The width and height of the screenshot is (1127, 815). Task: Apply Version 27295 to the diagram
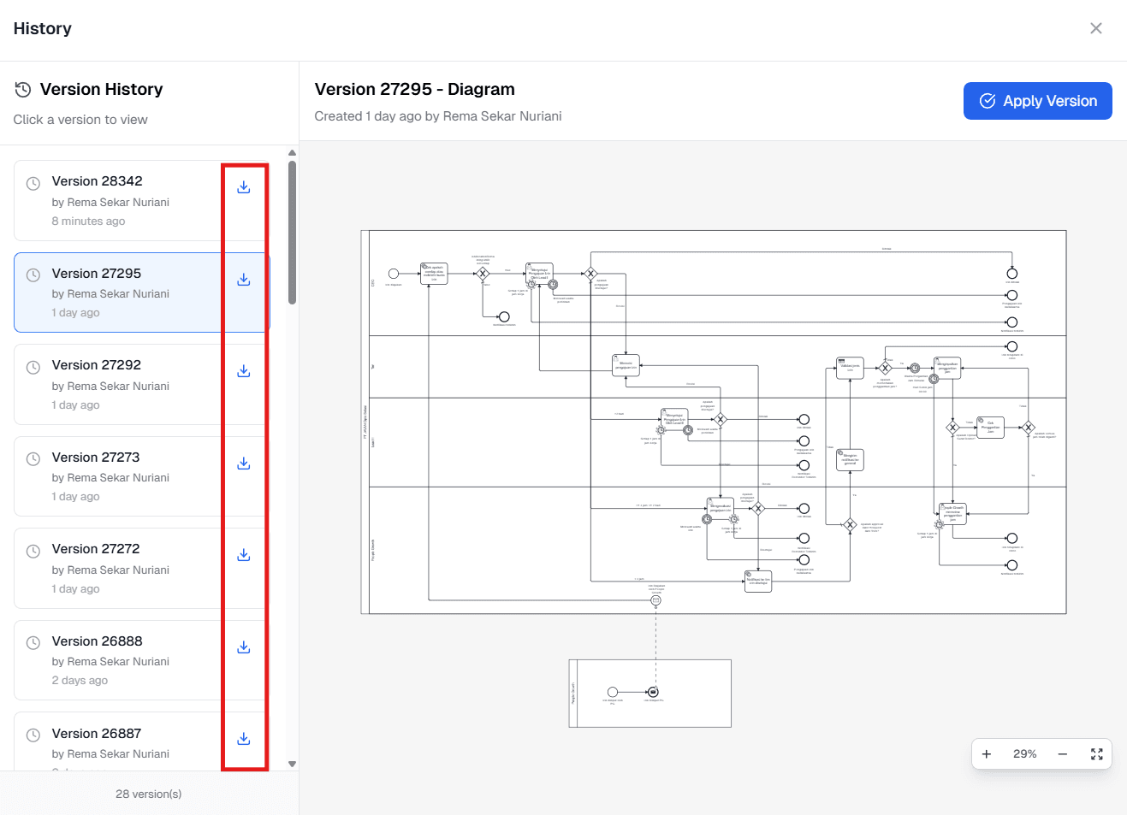[x=1037, y=100]
